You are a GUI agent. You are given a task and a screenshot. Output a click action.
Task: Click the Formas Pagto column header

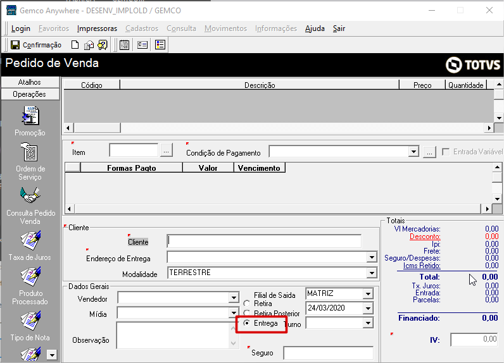coord(132,168)
